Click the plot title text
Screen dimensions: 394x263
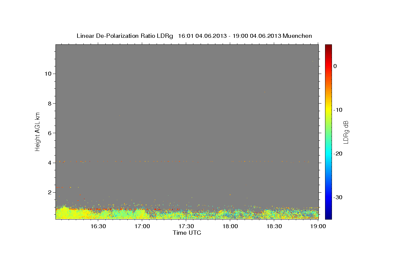[194, 36]
